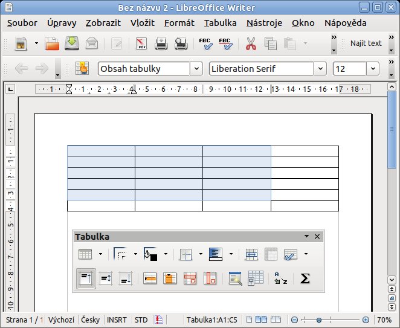Click into the Najít text search field

tap(366, 43)
